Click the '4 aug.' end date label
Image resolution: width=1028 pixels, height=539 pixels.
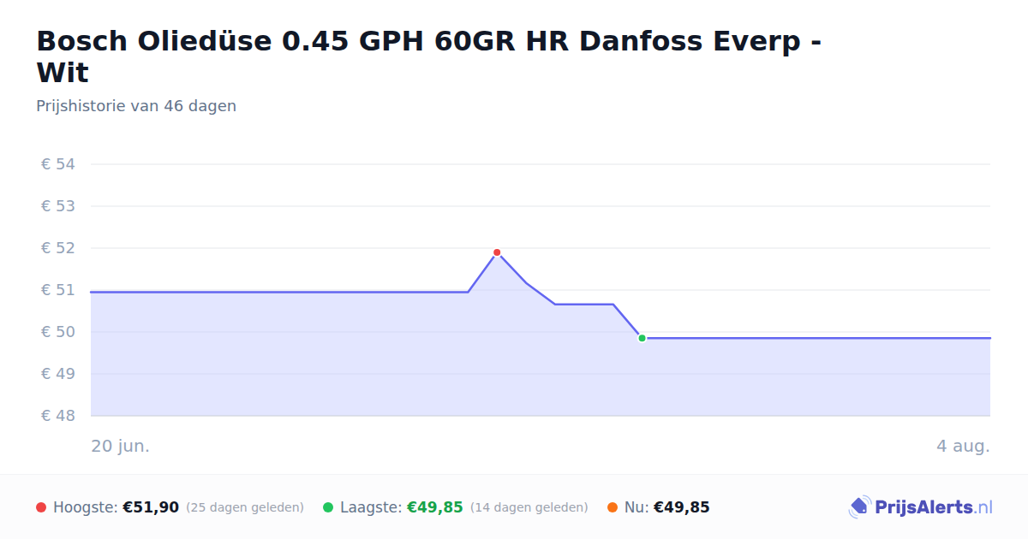[x=963, y=446]
